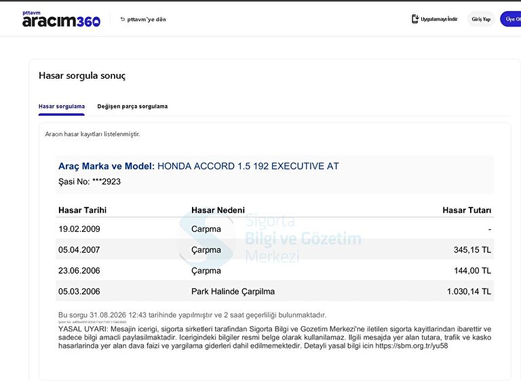
Task: Click the amount 345,15 TL
Action: pos(472,249)
